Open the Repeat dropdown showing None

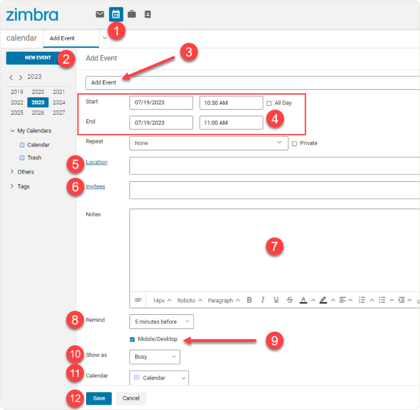point(208,143)
